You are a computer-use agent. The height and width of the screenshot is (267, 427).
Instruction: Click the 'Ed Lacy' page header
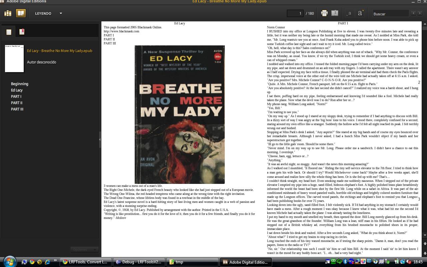[179, 23]
